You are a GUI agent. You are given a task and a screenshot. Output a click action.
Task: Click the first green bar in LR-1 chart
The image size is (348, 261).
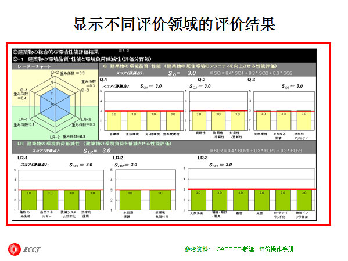pos(29,200)
